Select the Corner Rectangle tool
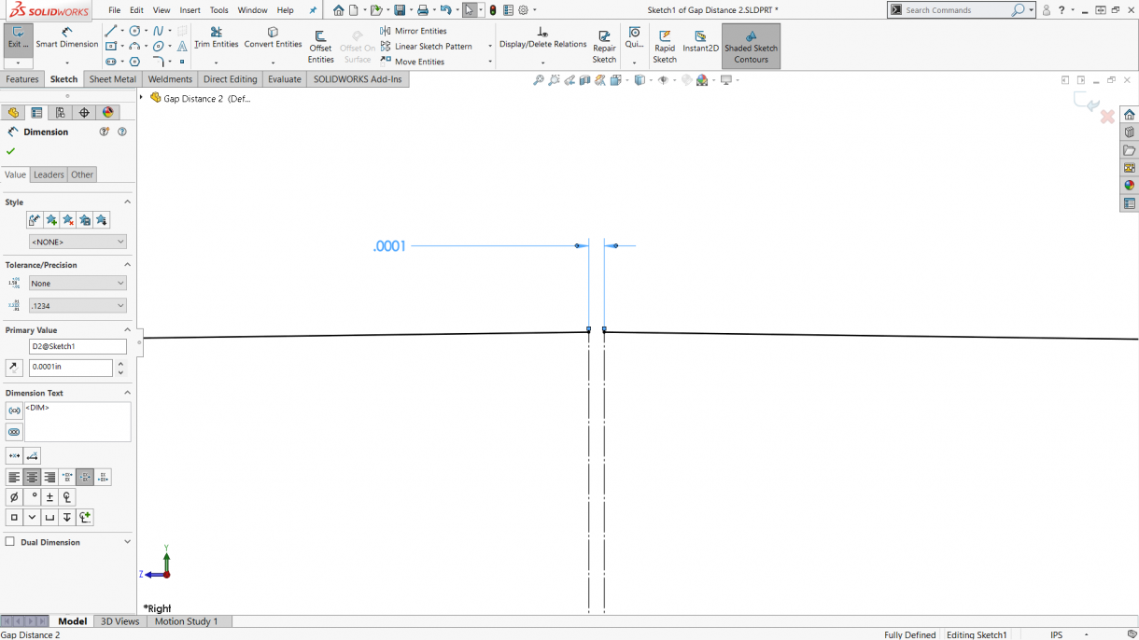Image resolution: width=1139 pixels, height=640 pixels. coord(110,46)
